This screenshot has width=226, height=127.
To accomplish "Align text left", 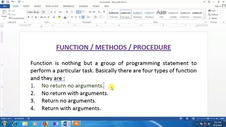I will (72, 17).
